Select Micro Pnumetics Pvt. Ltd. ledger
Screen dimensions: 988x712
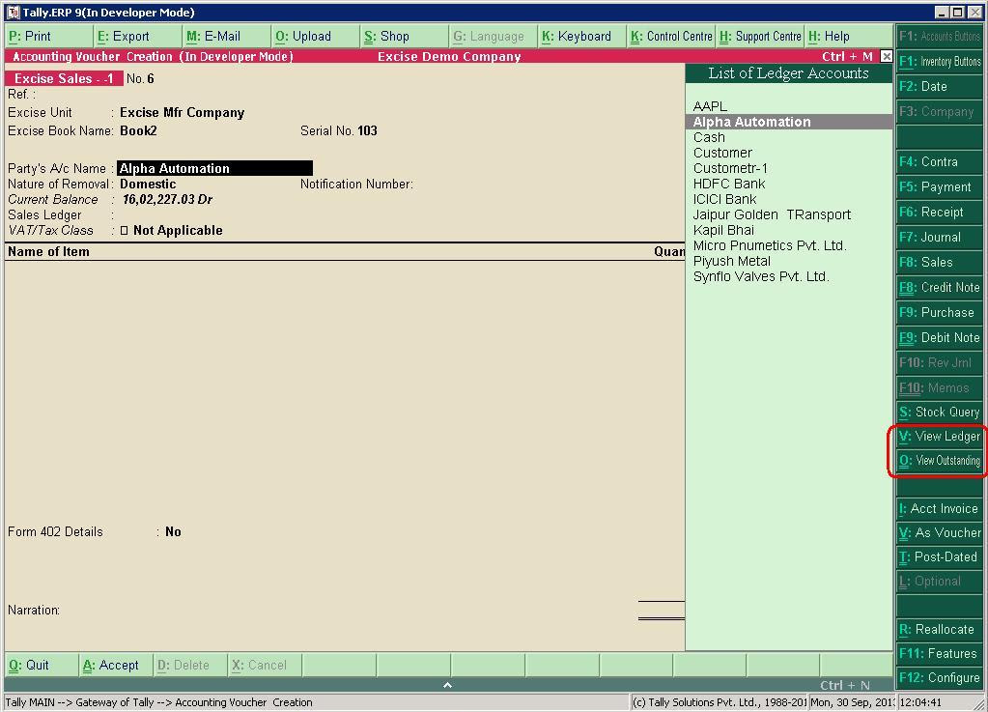pos(789,245)
